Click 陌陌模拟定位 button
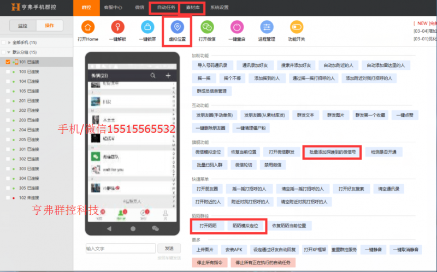 (x=245, y=226)
